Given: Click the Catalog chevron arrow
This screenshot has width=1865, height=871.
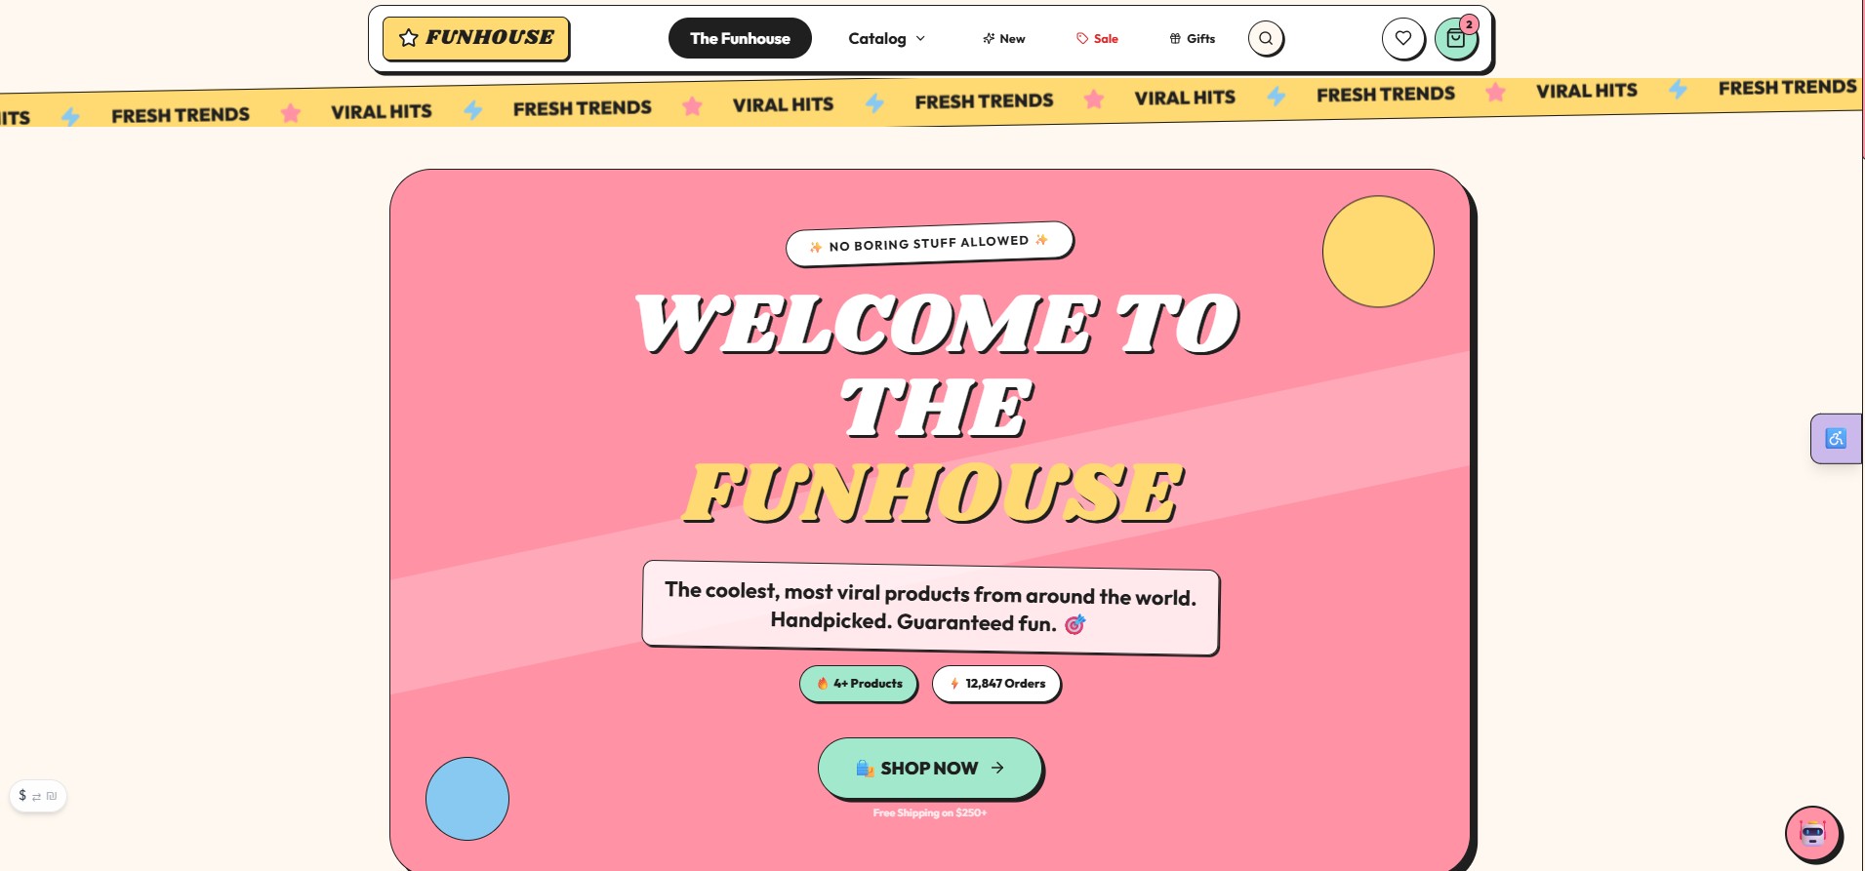Looking at the screenshot, I should pyautogui.click(x=920, y=38).
